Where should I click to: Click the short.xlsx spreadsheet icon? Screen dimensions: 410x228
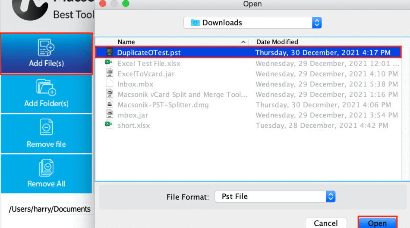(x=109, y=124)
